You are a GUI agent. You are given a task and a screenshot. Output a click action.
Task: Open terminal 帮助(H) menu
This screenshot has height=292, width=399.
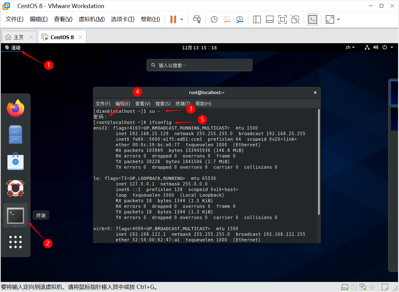(203, 104)
